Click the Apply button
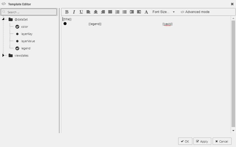This screenshot has width=236, height=147. [202, 141]
